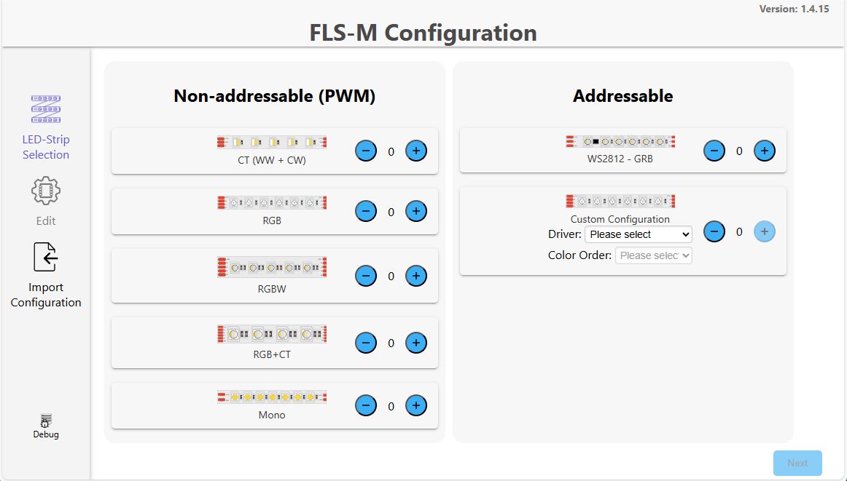The height and width of the screenshot is (481, 847).
Task: Select the Import Configuration label text
Action: coord(45,295)
